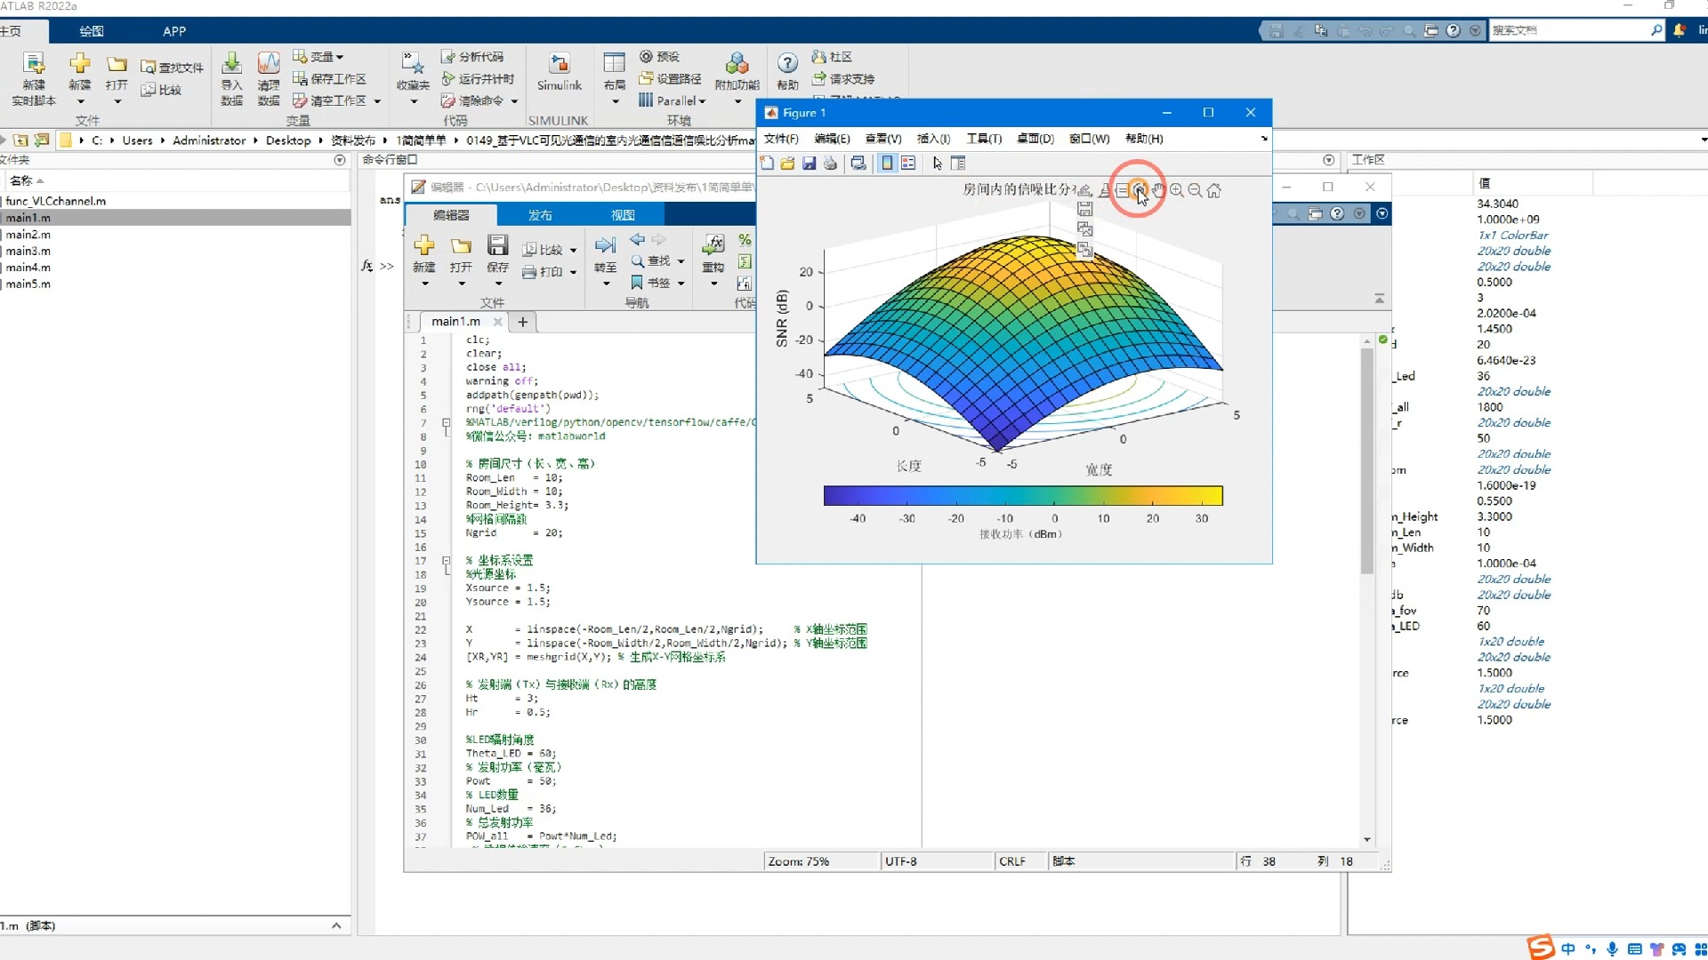Open the 工具(T) menu in Figure window
Screen dimensions: 1708x960
pyautogui.click(x=984, y=139)
